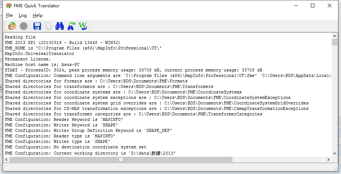Click the coordinate system exceptions line

click(148, 97)
